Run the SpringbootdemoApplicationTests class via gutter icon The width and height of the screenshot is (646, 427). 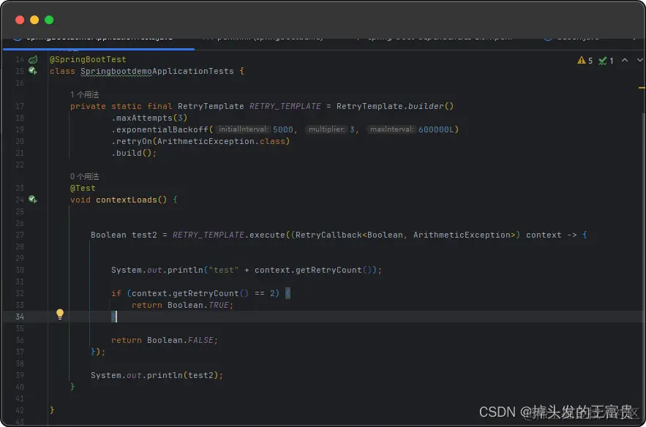[33, 71]
